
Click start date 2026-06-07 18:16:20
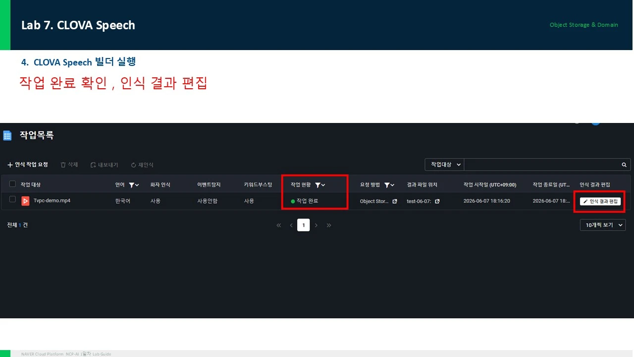click(487, 201)
